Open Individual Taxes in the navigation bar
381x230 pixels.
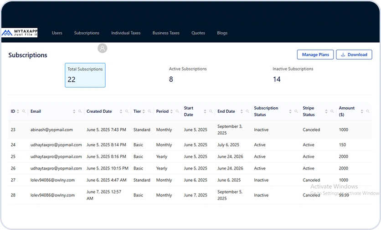pos(126,33)
